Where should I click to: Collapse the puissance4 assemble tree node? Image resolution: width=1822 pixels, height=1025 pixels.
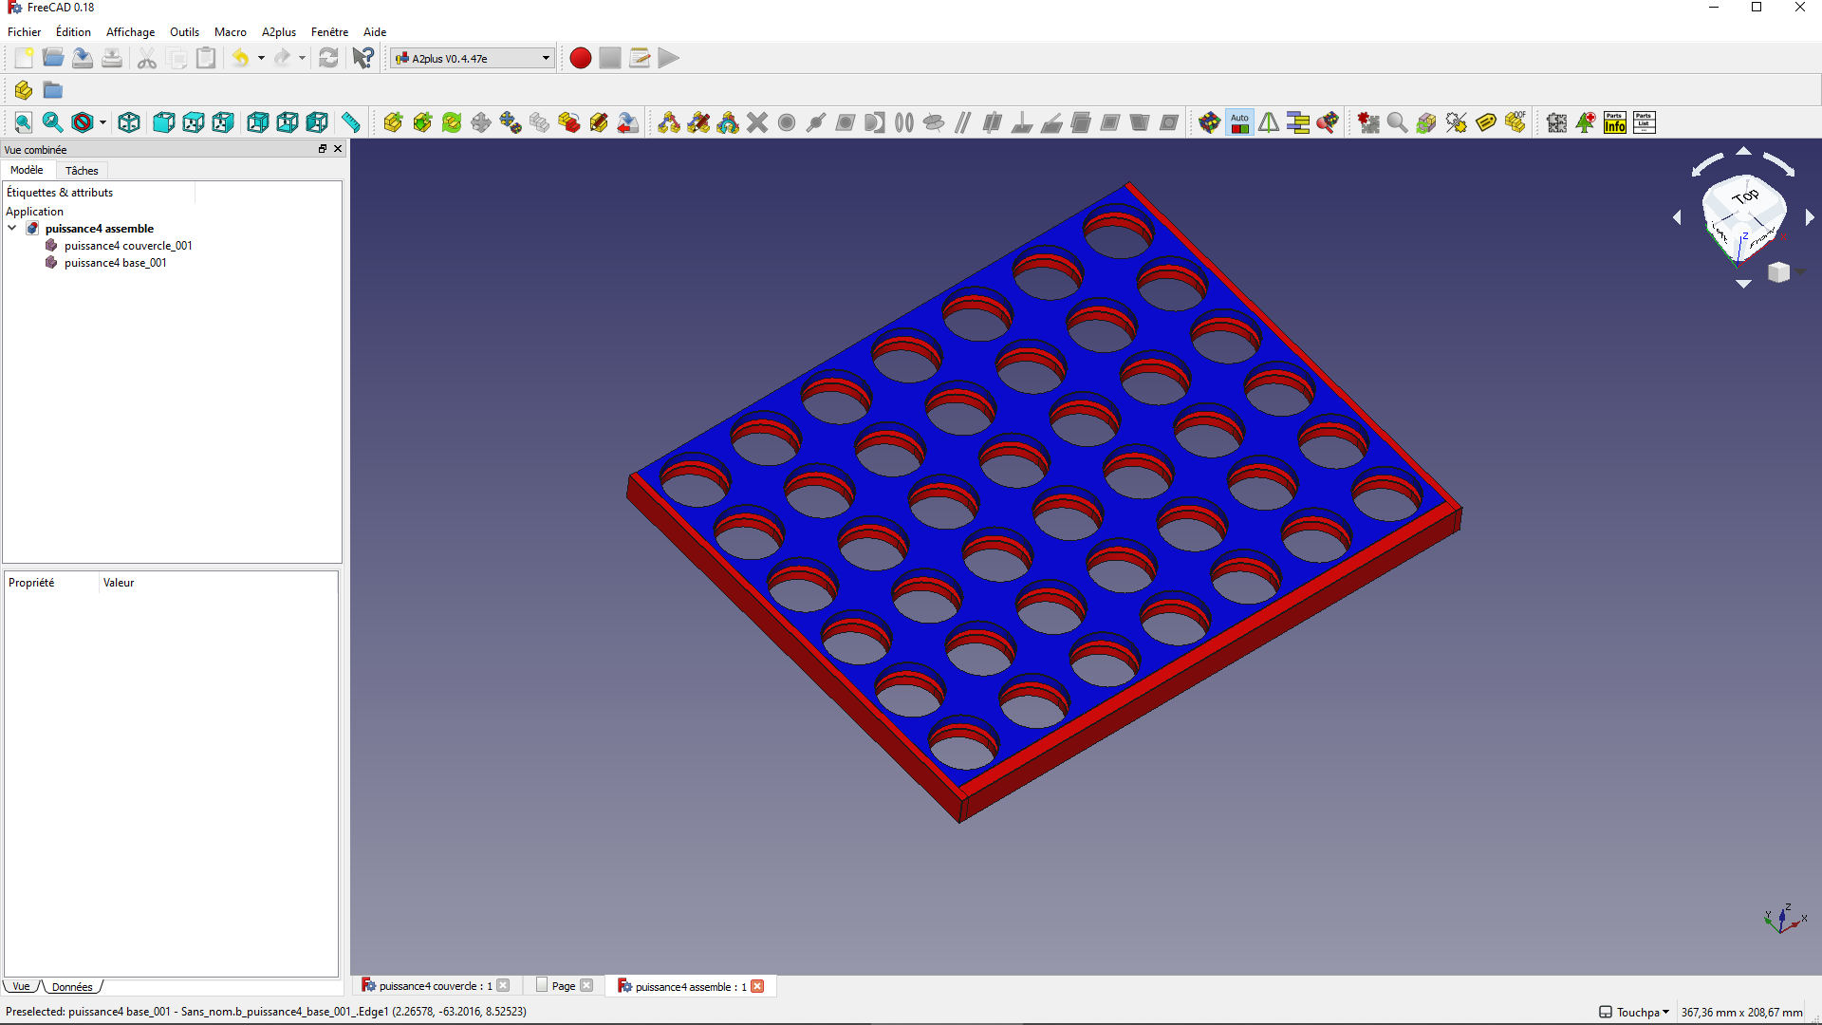coord(12,228)
